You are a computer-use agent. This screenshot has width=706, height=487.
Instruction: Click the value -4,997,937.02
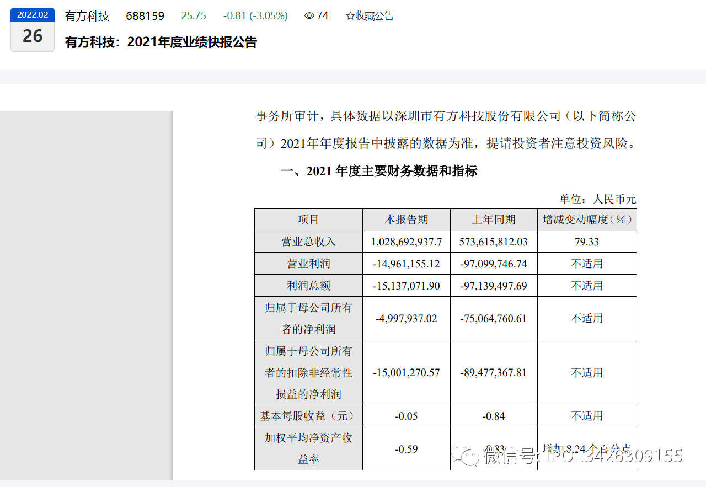click(407, 318)
